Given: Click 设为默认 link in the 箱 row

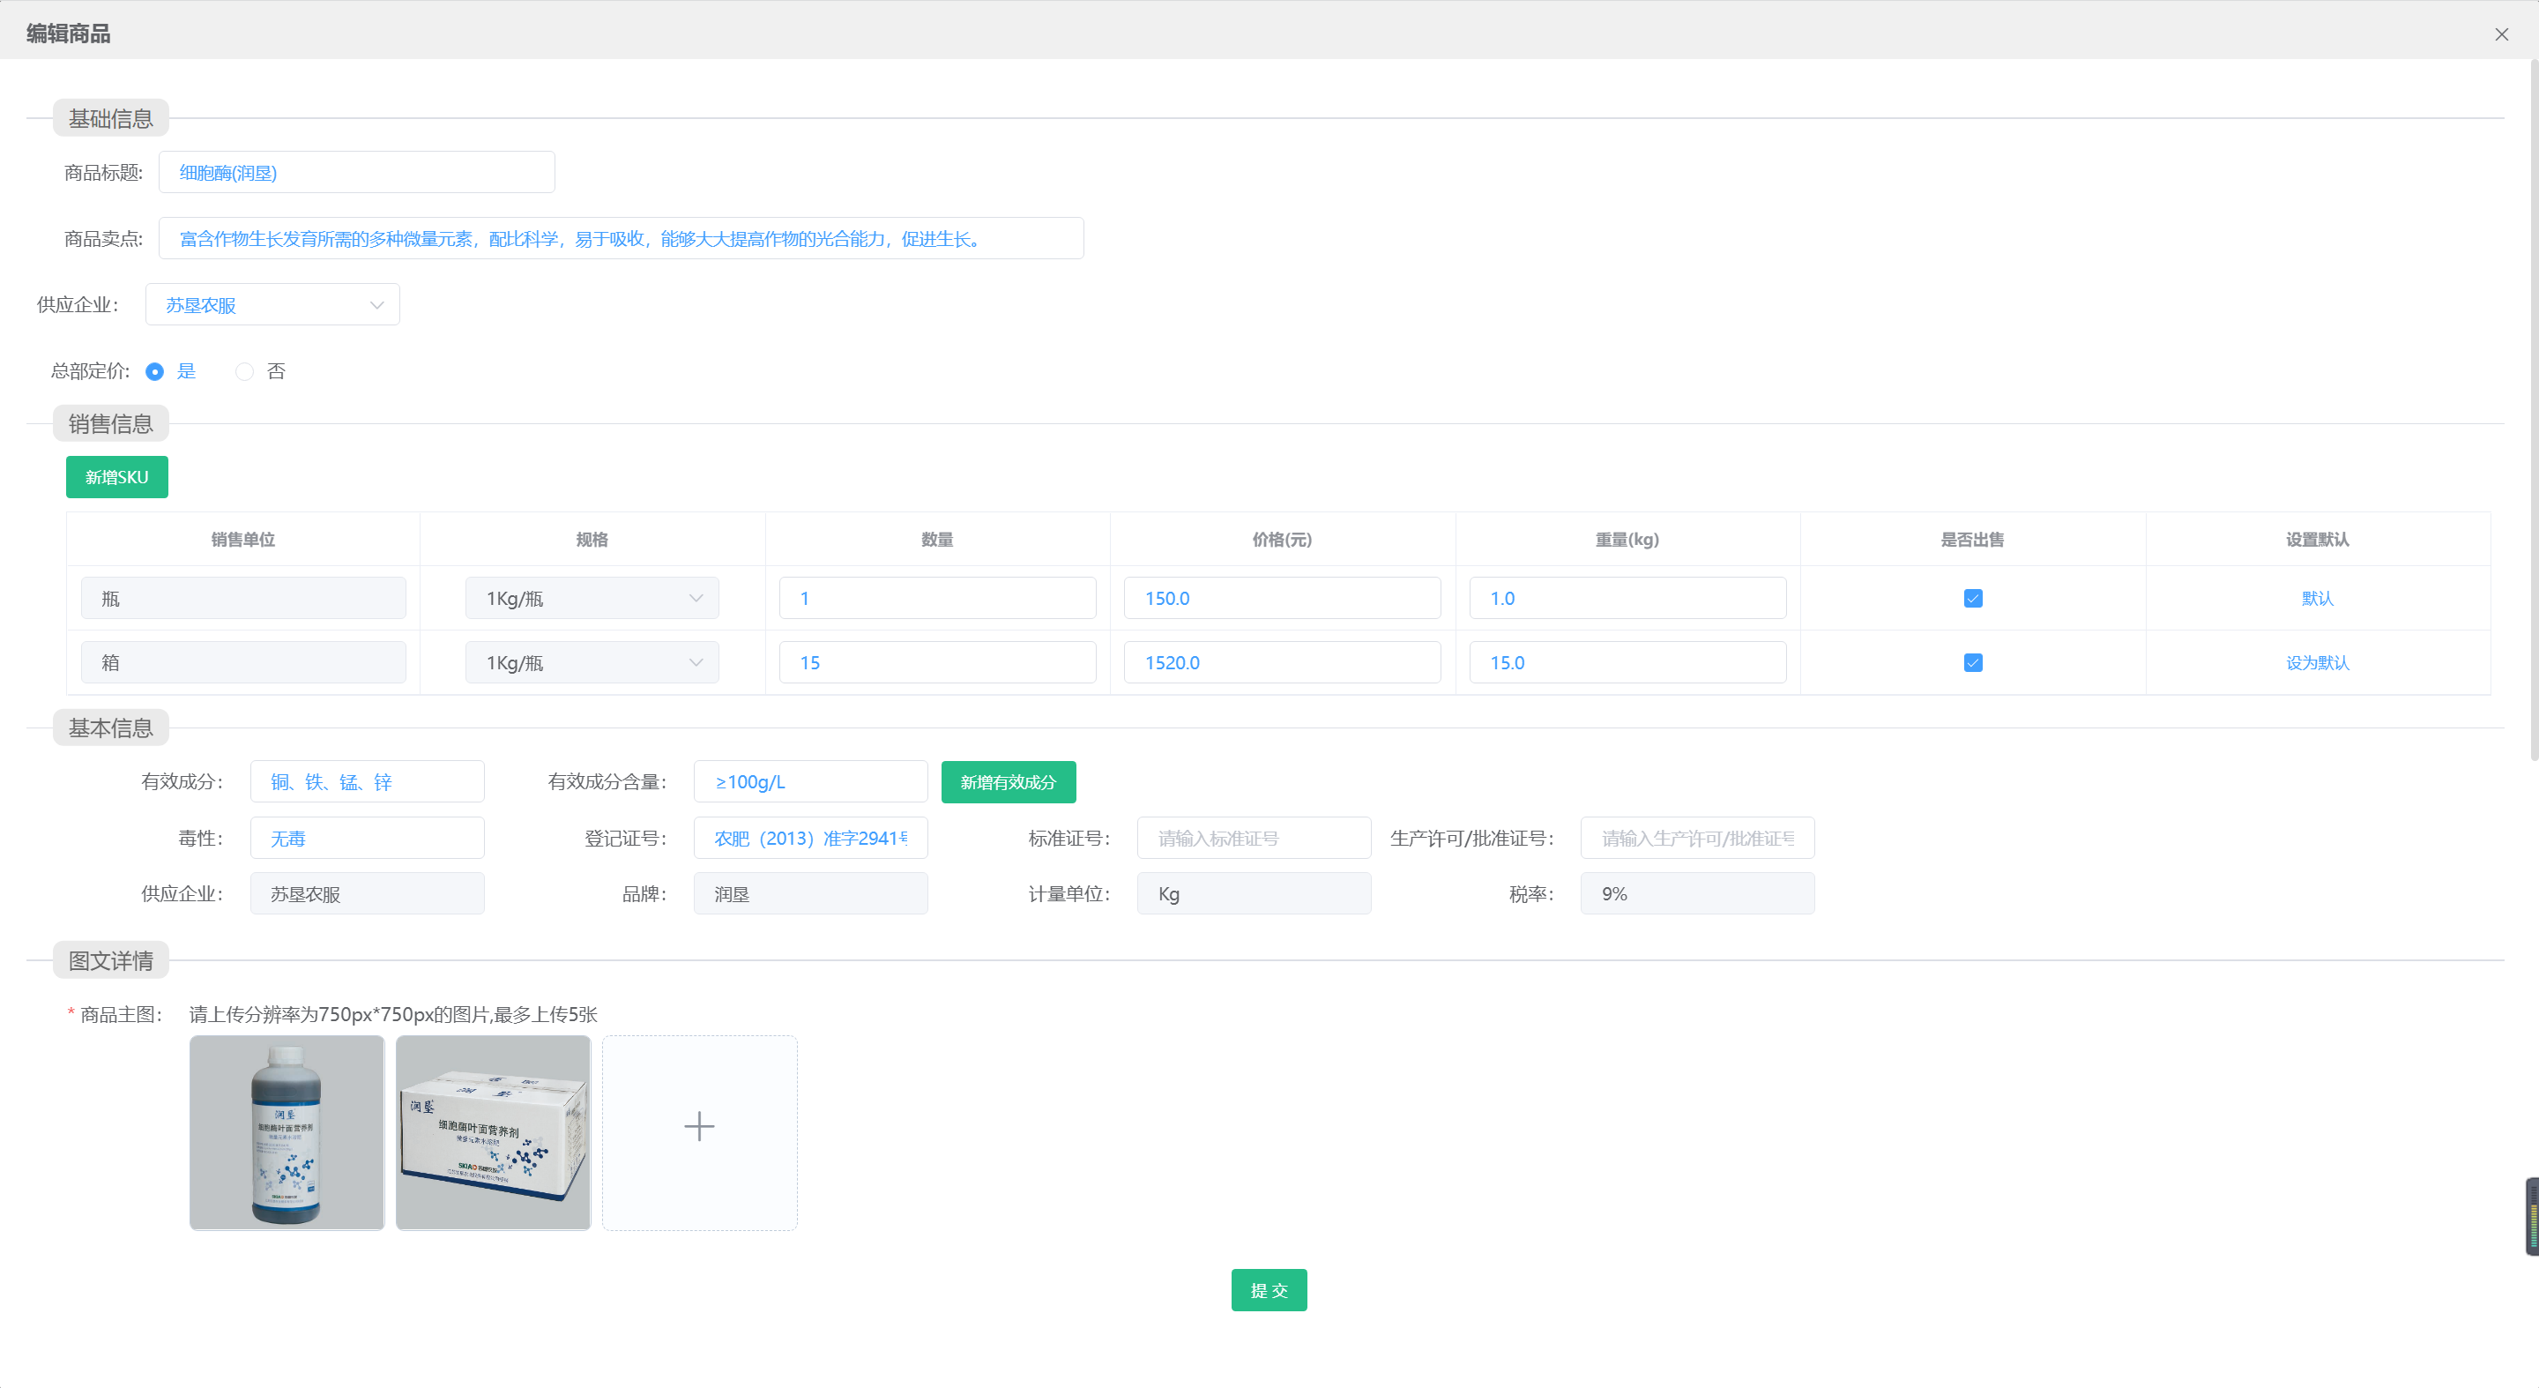Looking at the screenshot, I should click(x=2317, y=662).
